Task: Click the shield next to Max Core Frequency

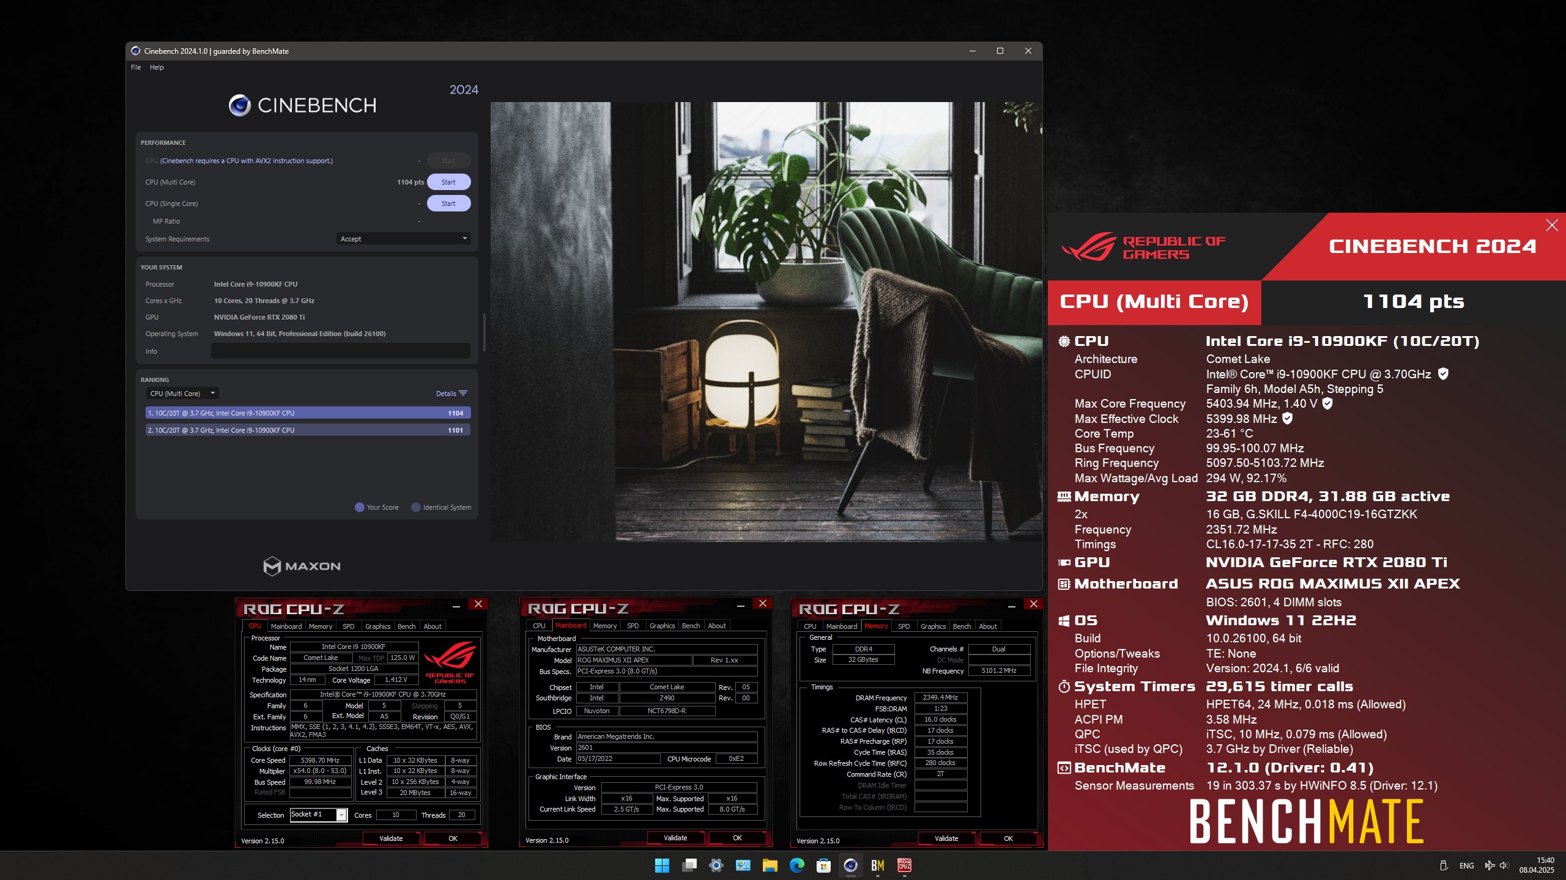Action: coord(1327,403)
